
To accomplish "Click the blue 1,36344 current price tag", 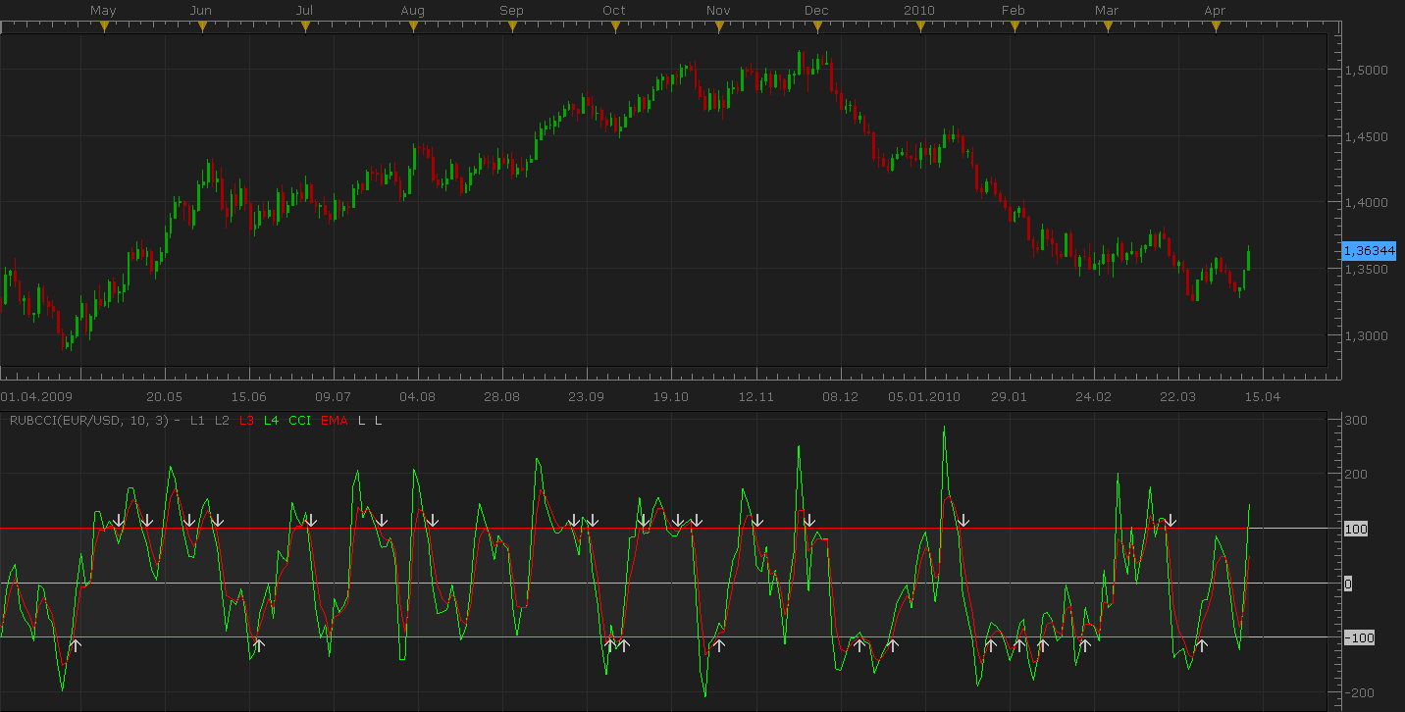I will point(1368,250).
